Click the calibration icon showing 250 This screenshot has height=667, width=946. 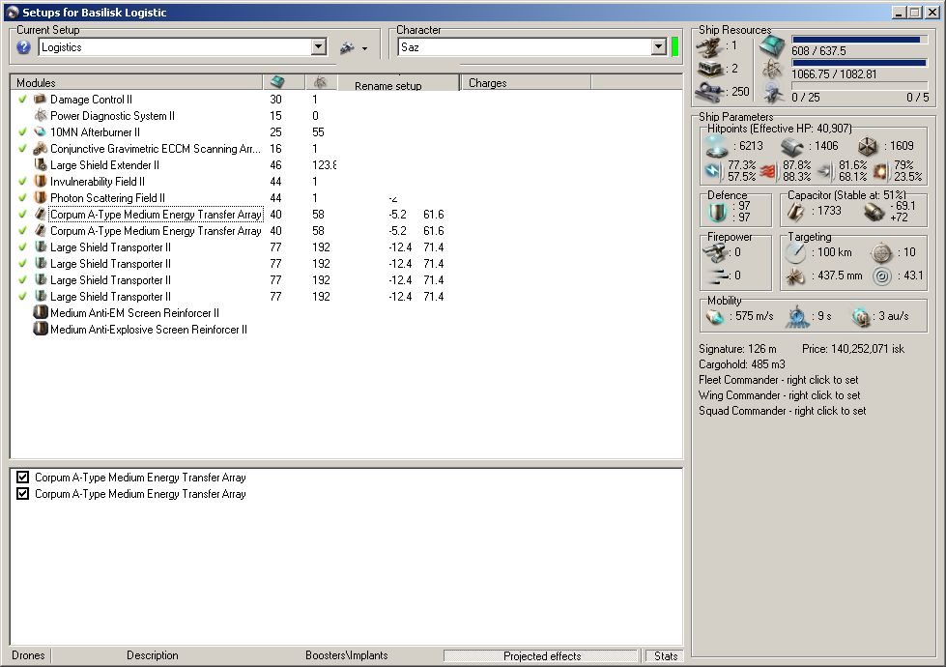pyautogui.click(x=710, y=92)
